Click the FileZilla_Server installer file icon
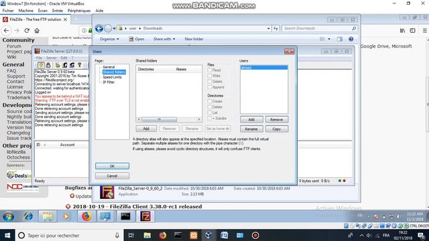 107,192
